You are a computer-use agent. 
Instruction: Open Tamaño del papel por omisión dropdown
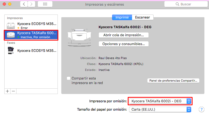tap(160, 110)
